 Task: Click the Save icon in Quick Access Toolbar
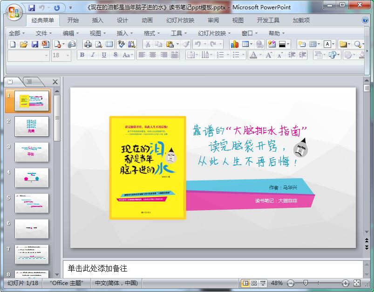coord(32,8)
